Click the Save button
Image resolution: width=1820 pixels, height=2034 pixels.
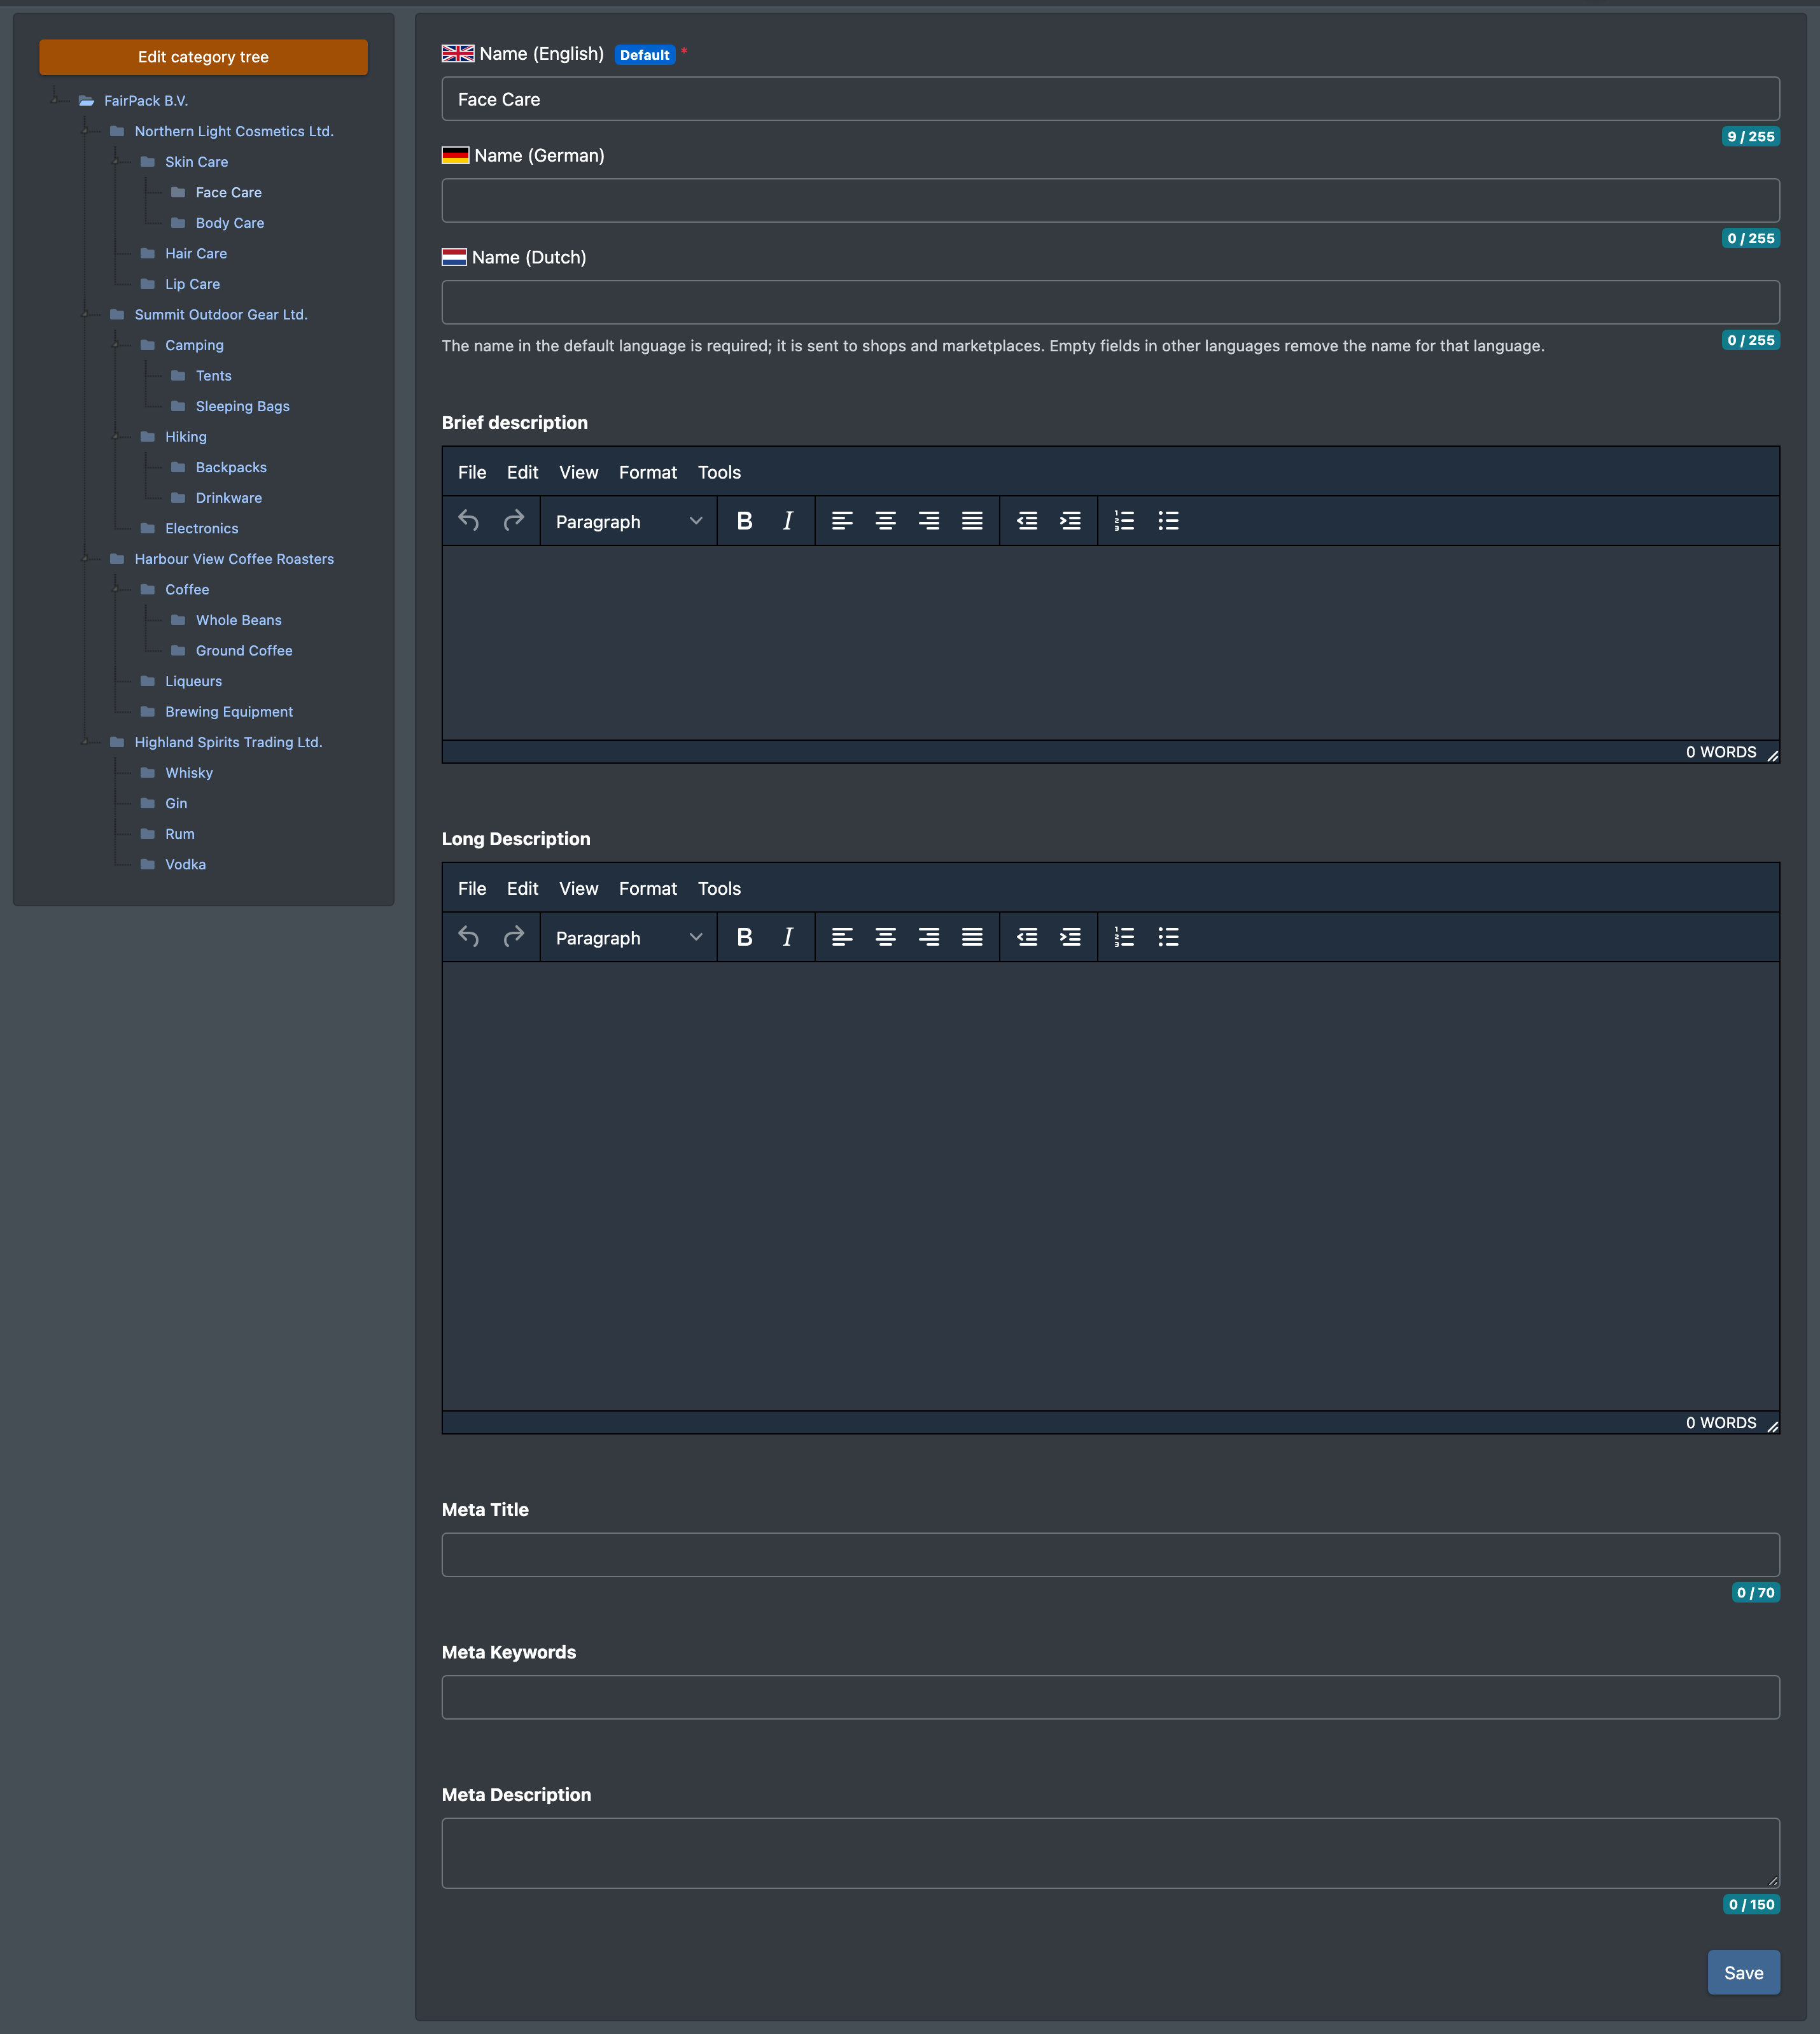click(x=1743, y=1973)
